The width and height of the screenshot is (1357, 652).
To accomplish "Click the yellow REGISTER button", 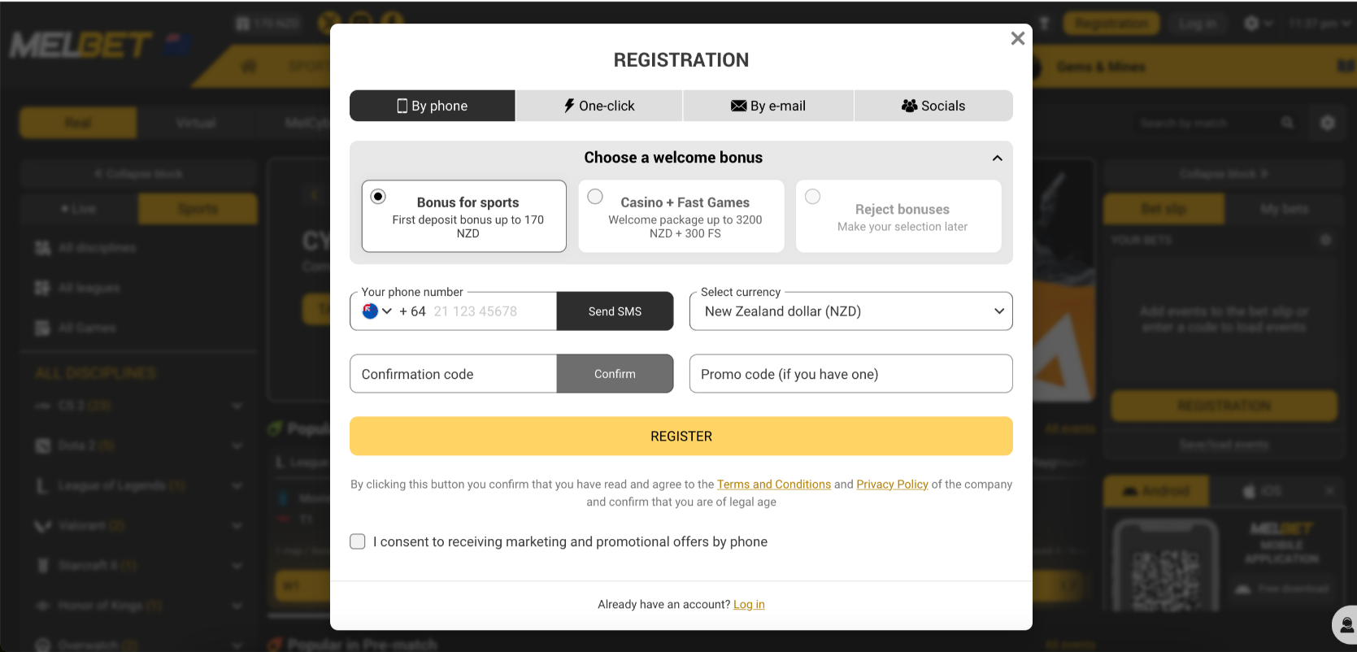I will click(681, 437).
